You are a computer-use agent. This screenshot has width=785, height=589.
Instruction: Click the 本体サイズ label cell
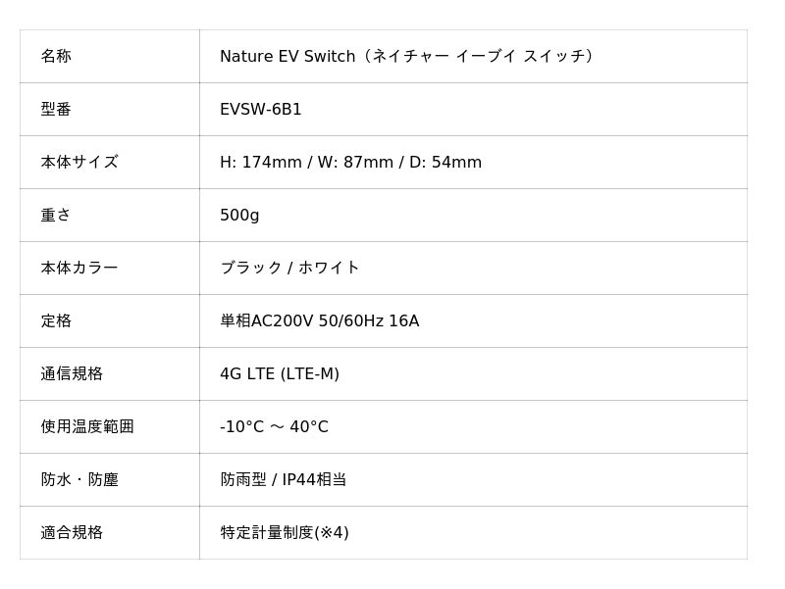(x=79, y=163)
